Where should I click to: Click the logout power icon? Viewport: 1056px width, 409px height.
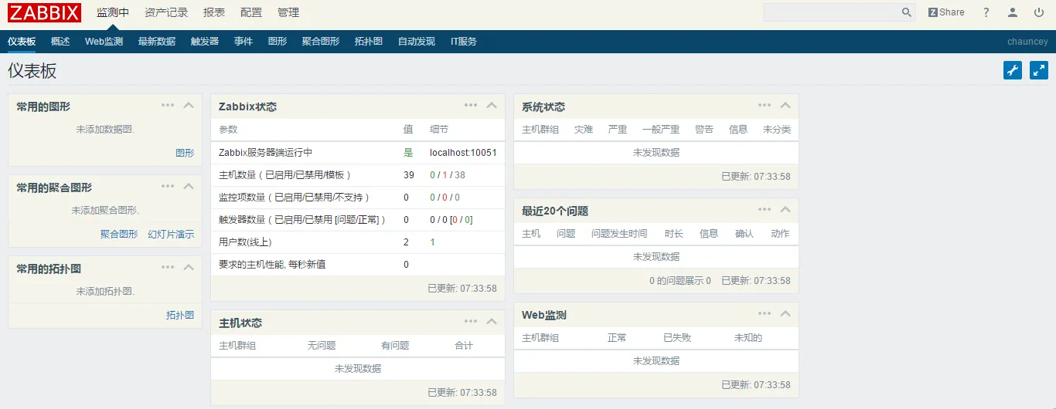(x=1038, y=12)
